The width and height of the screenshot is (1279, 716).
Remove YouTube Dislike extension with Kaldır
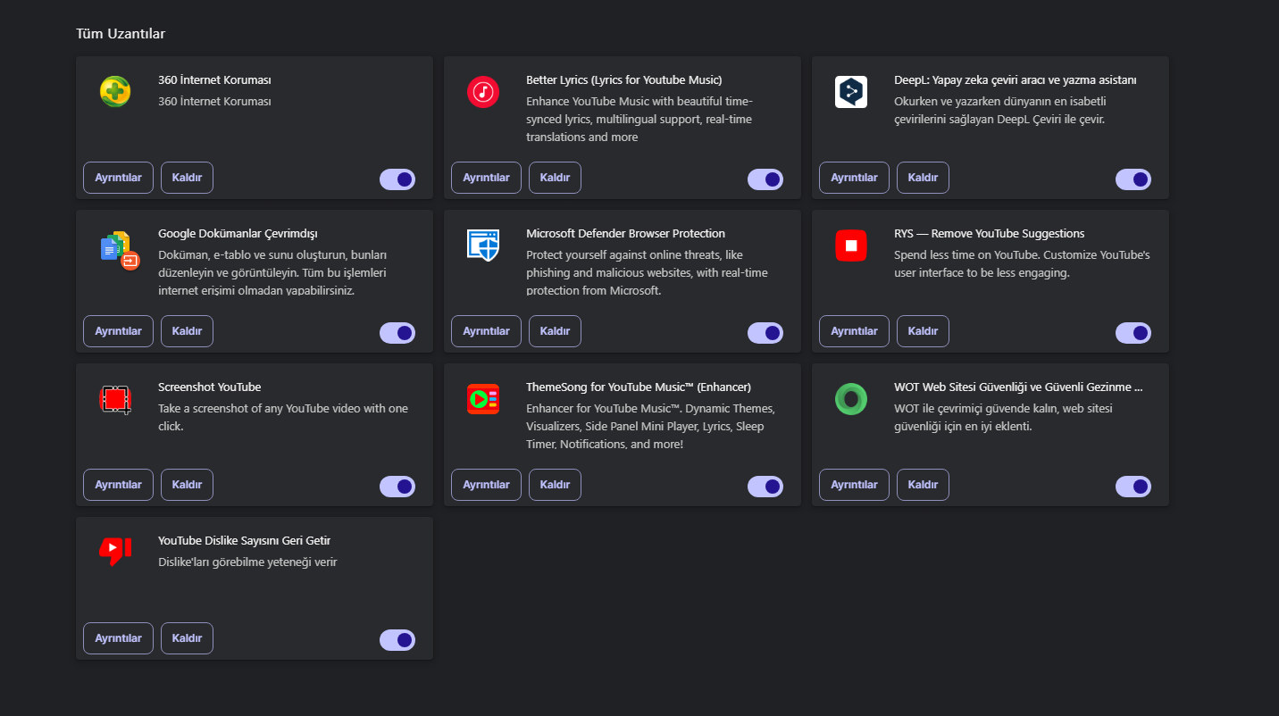point(187,638)
